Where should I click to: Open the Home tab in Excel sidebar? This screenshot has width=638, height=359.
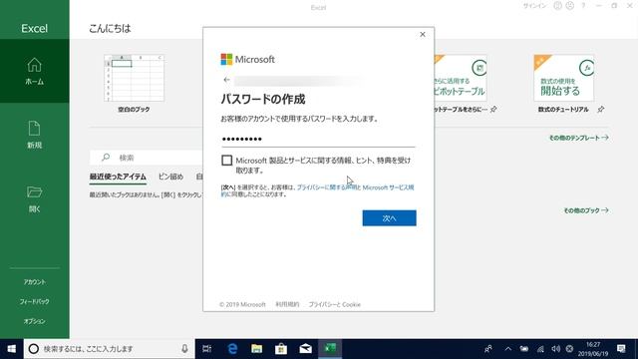pos(35,71)
